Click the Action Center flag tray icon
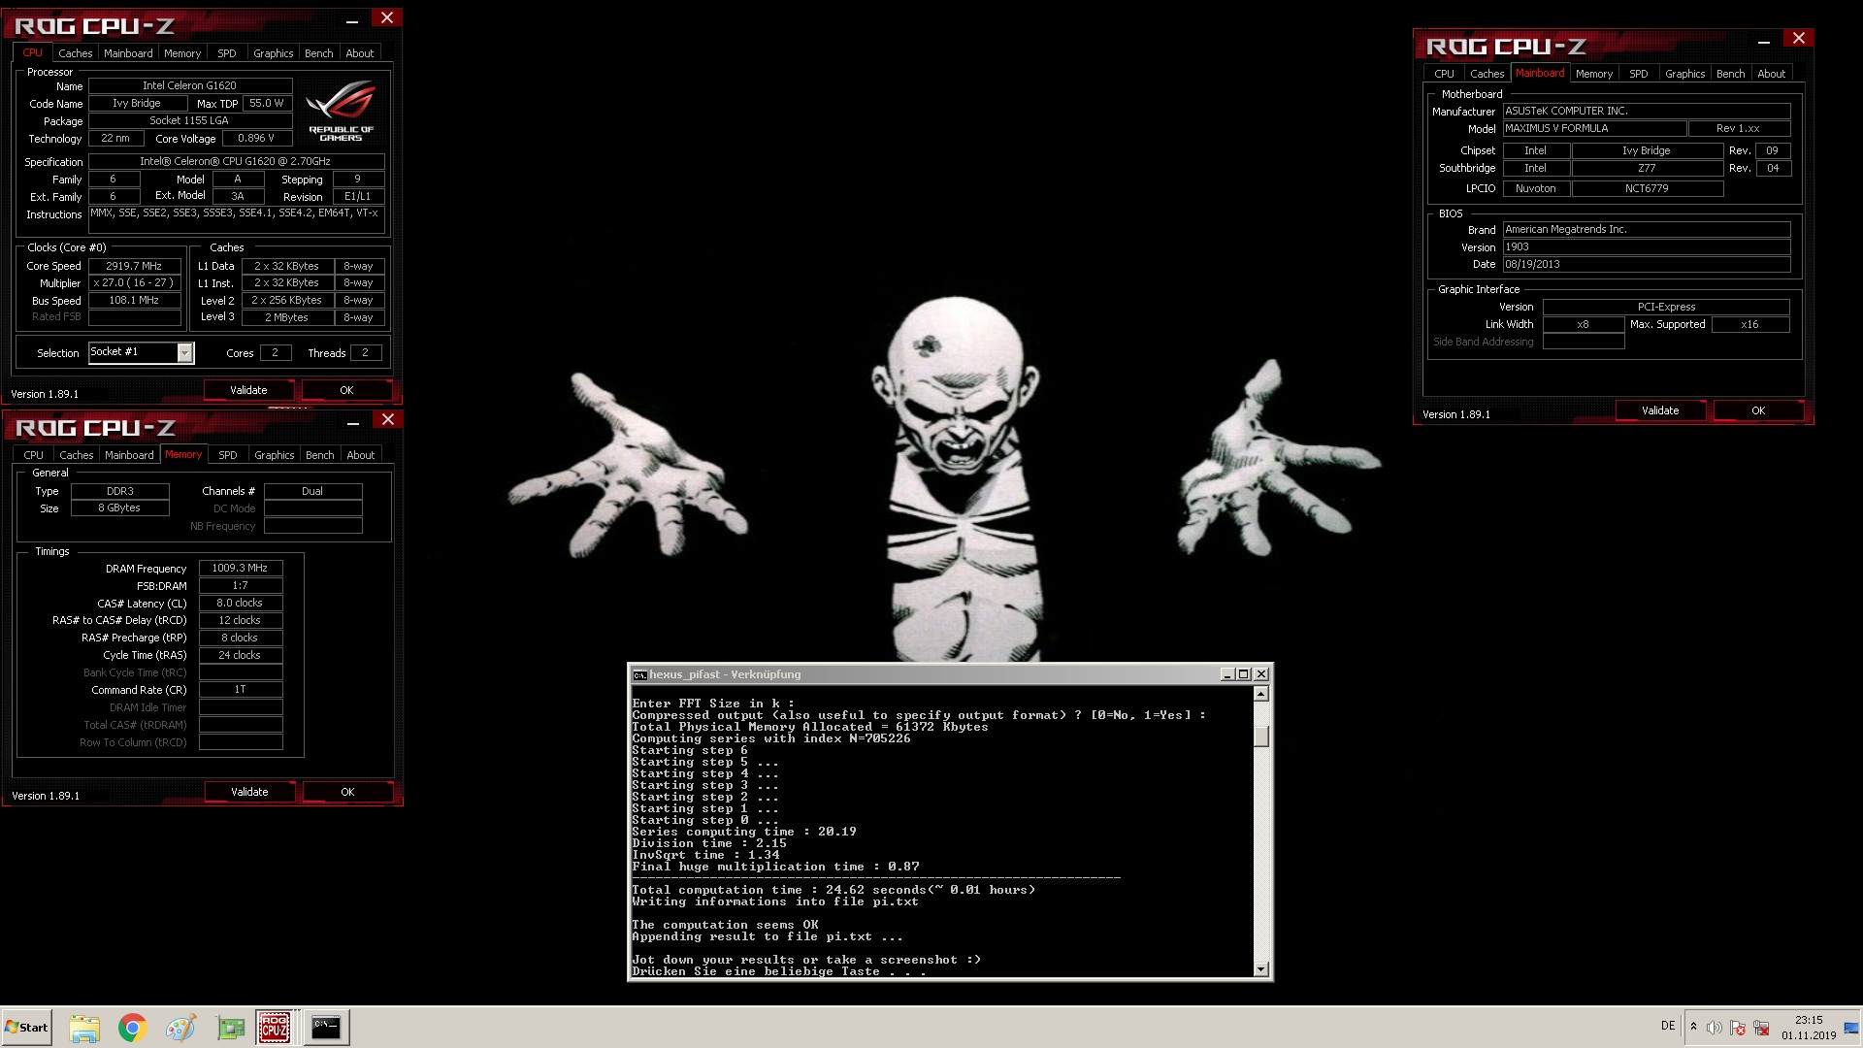1863x1048 pixels. [x=1738, y=1028]
